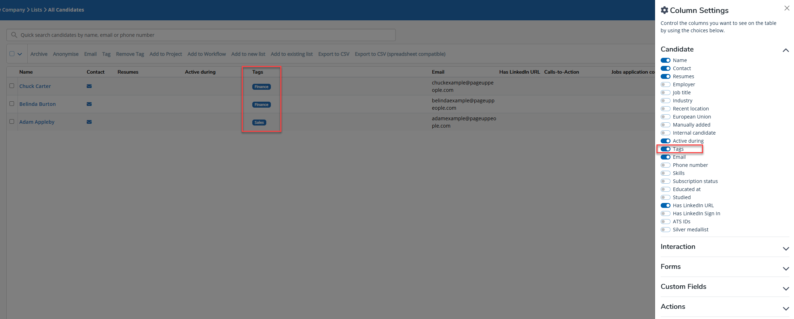Select the checkbox for Belinda Burton
The height and width of the screenshot is (319, 794).
[12, 104]
